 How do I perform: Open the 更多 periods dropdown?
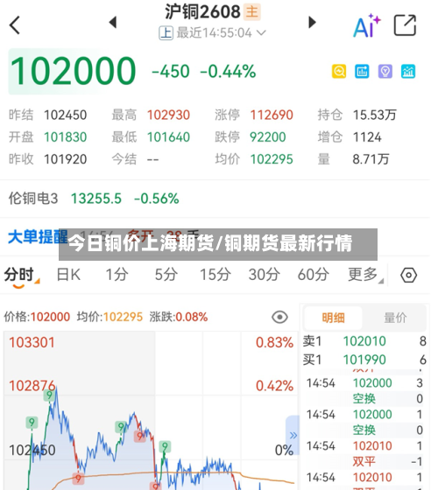[x=366, y=275]
